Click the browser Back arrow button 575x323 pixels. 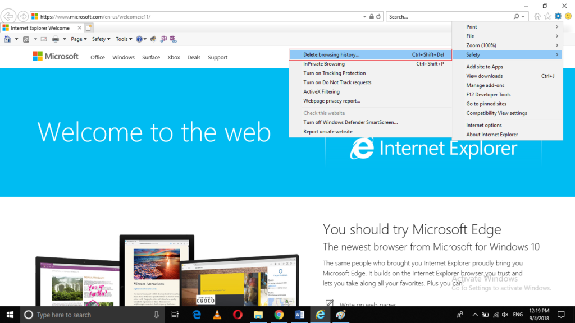pyautogui.click(x=8, y=16)
